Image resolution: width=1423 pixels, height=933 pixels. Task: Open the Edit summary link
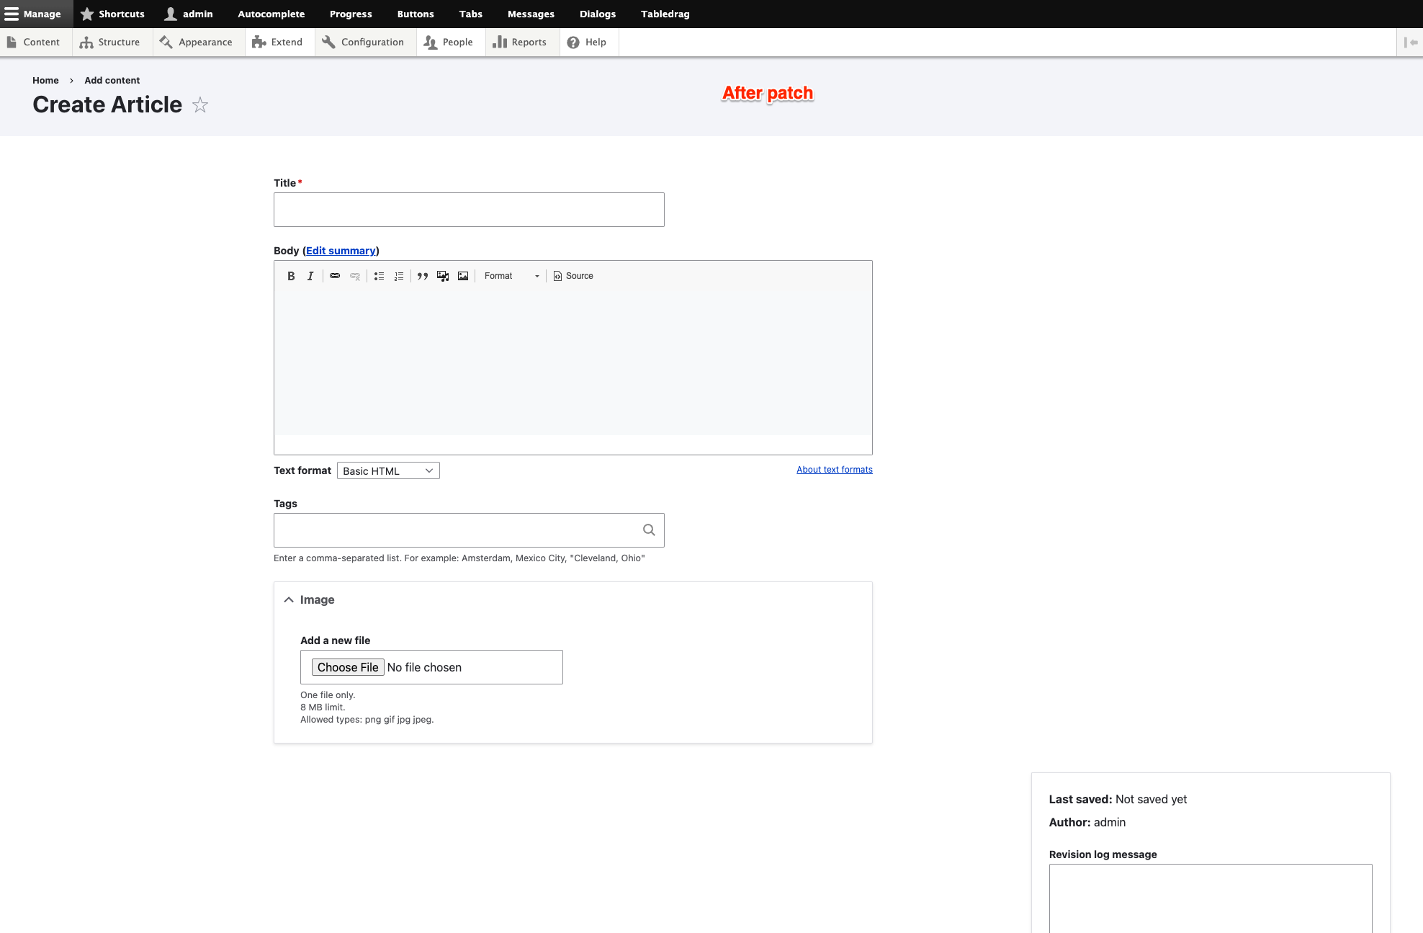click(340, 251)
